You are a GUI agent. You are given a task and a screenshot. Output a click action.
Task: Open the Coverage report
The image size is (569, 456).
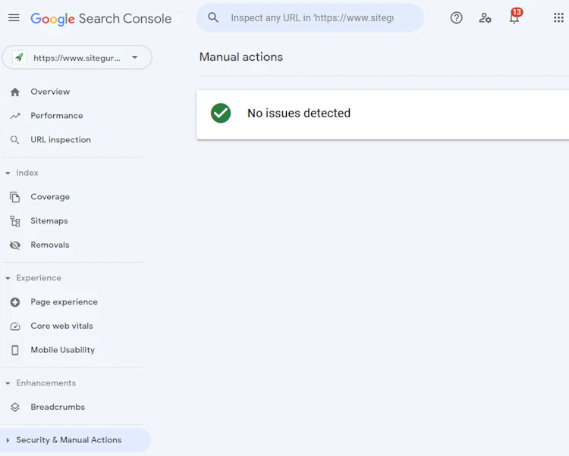50,197
